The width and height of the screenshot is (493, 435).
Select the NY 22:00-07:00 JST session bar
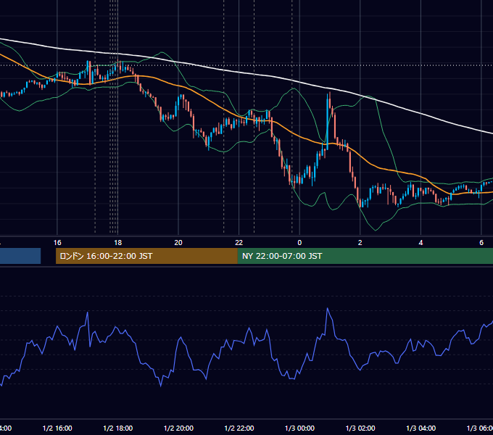click(365, 256)
